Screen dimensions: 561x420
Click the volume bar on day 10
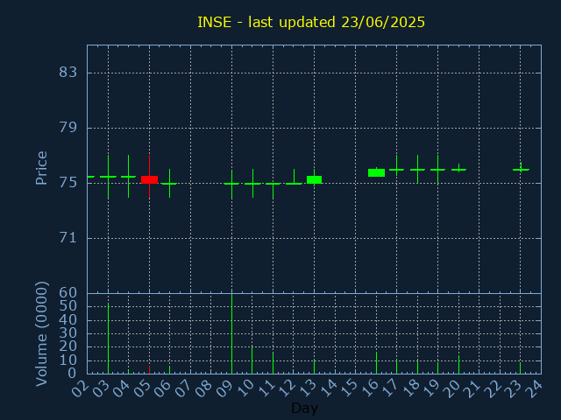(252, 360)
